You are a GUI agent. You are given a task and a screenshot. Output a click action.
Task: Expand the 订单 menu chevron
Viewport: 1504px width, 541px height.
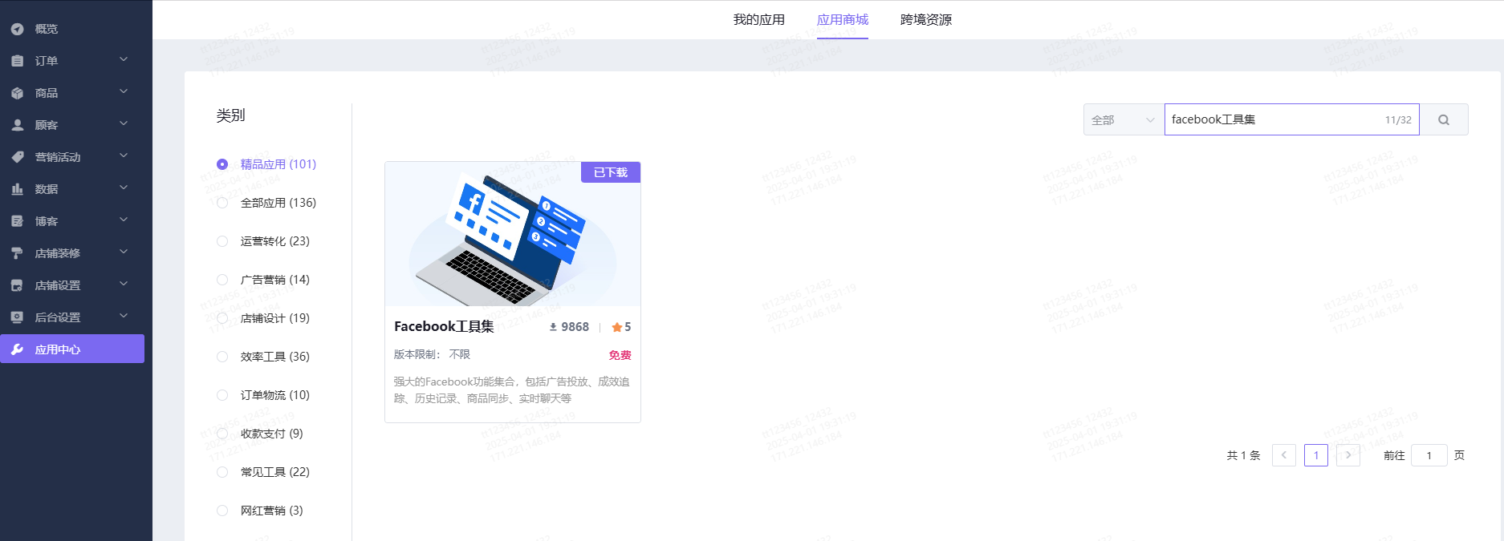[124, 59]
